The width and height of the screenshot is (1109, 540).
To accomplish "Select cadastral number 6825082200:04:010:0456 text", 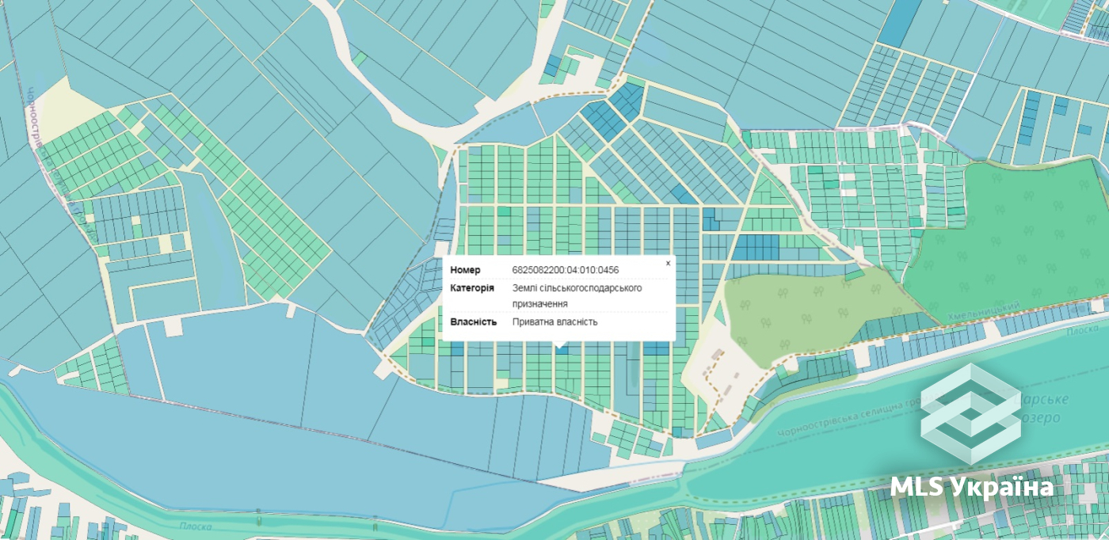I will 566,270.
